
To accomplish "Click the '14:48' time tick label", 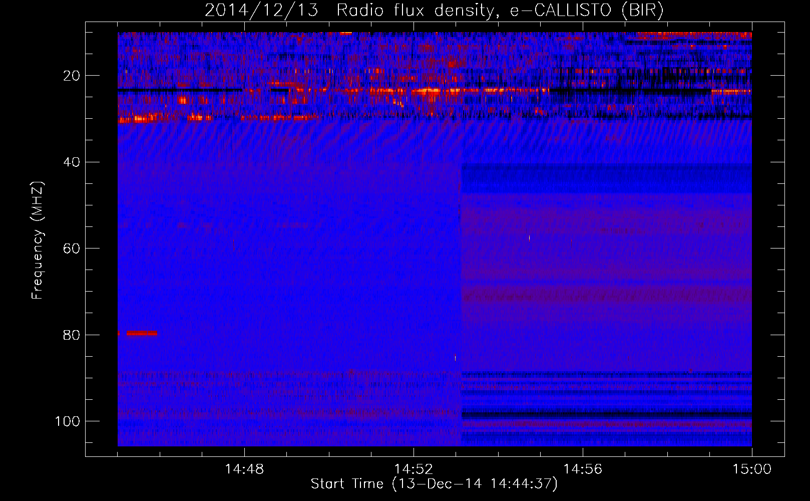I will click(244, 469).
